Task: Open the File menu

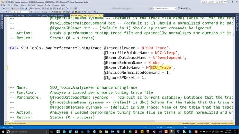Action: (x=3, y=5)
